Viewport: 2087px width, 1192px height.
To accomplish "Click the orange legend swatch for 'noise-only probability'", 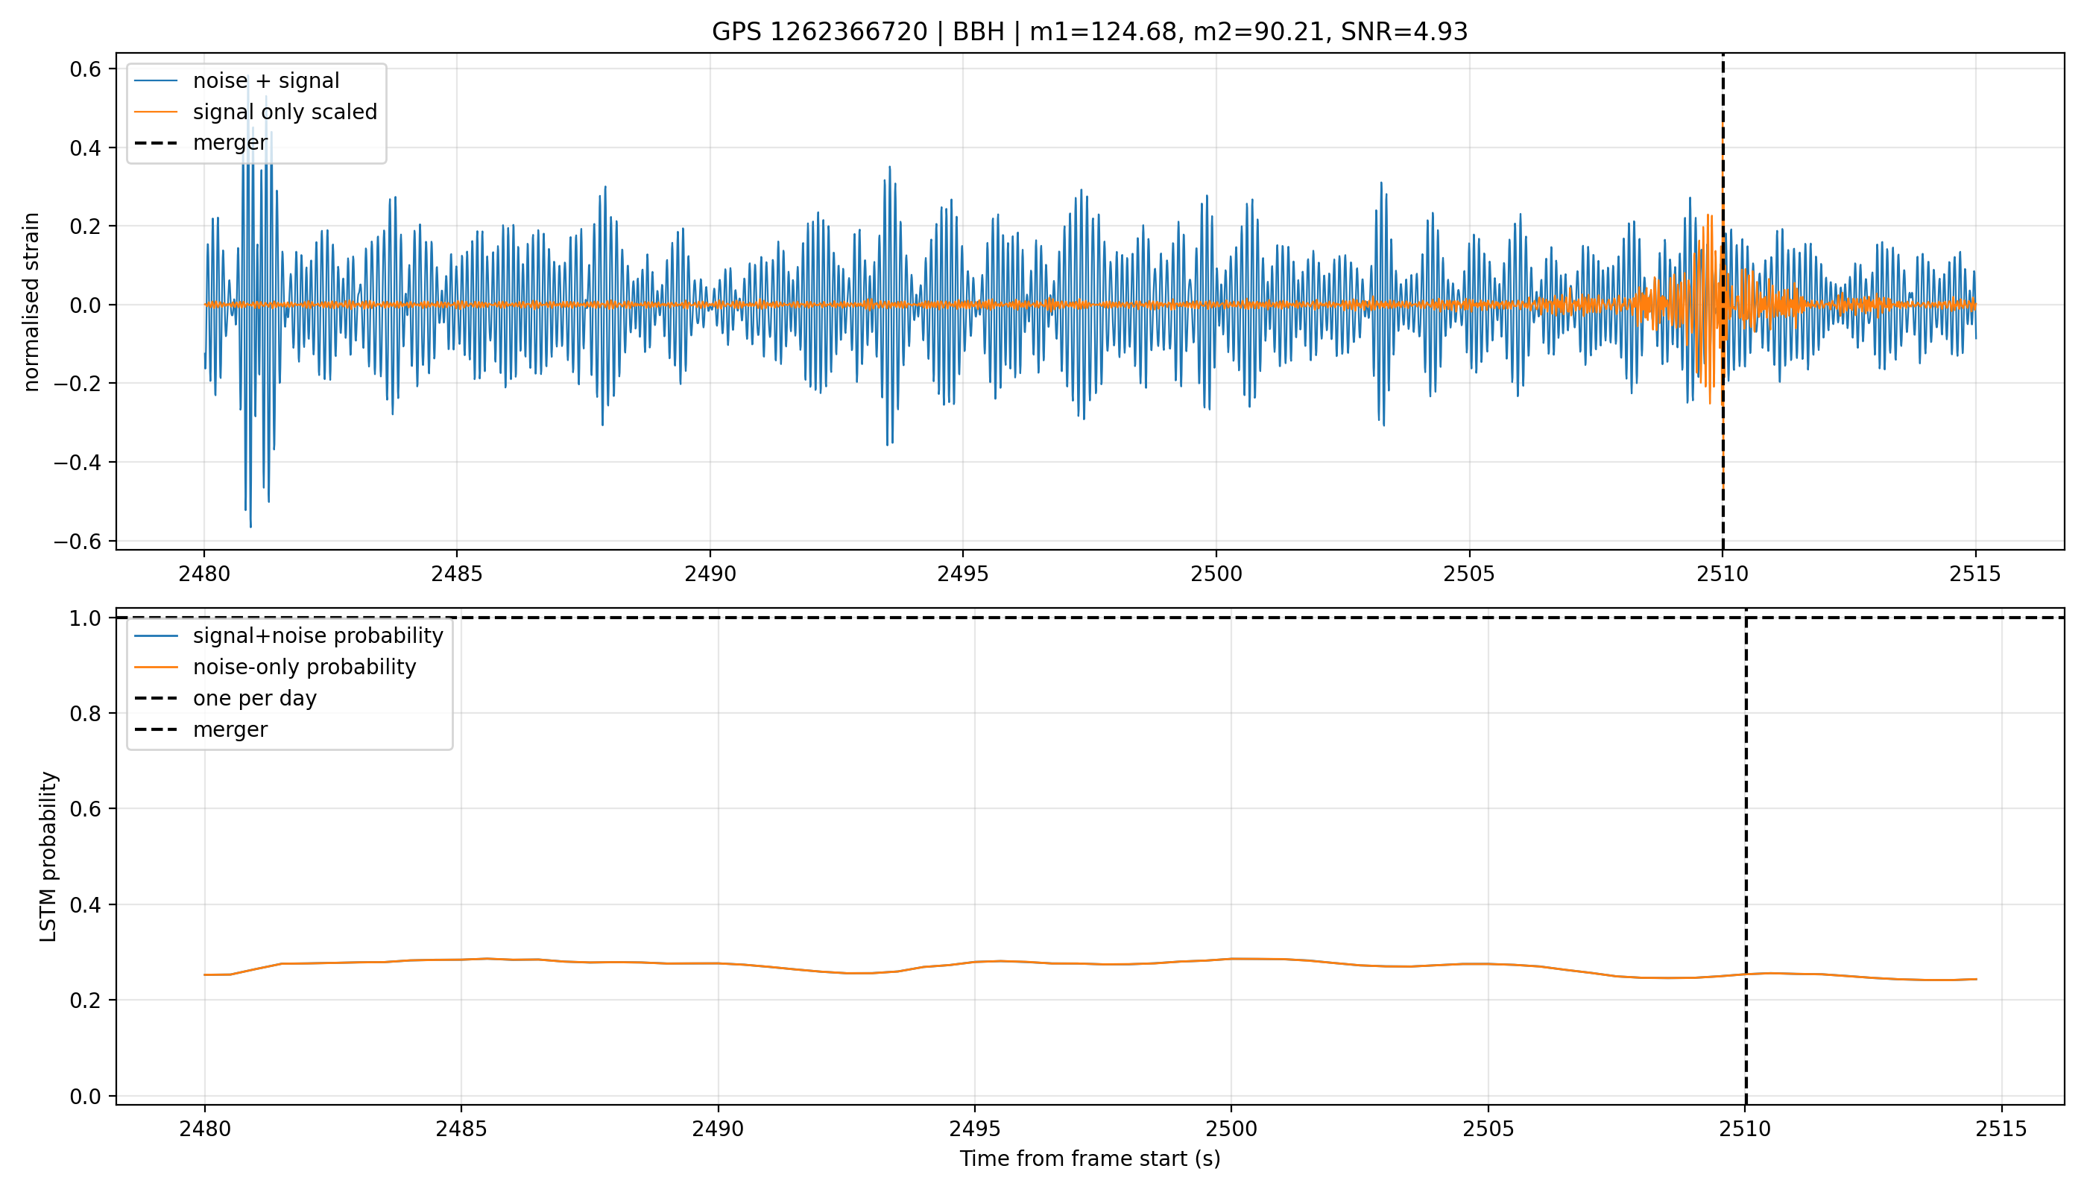I will click(156, 668).
